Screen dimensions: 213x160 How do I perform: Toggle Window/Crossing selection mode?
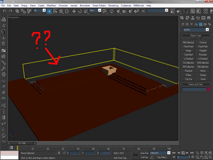tap(67, 11)
